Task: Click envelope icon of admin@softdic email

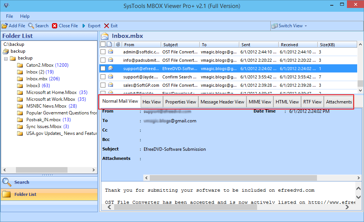Action: (x=110, y=52)
